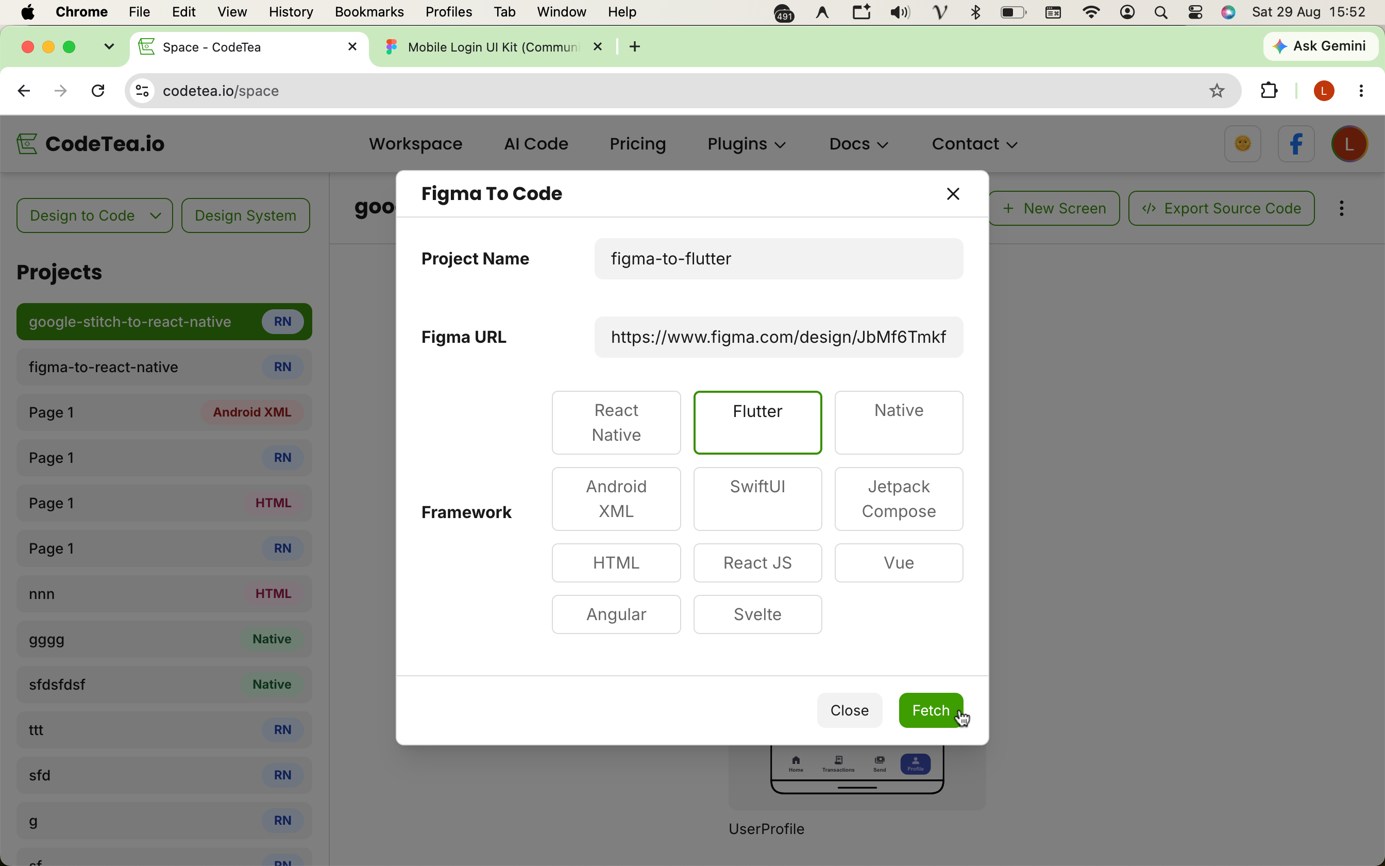Click the Fetch button

tap(931, 710)
